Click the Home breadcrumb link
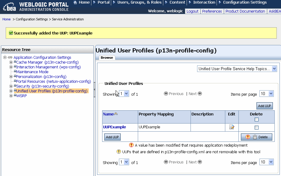Image resolution: width=281 pixels, height=176 pixels. 7,19
